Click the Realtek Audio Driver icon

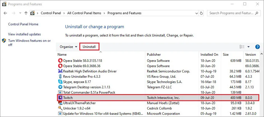(60, 71)
